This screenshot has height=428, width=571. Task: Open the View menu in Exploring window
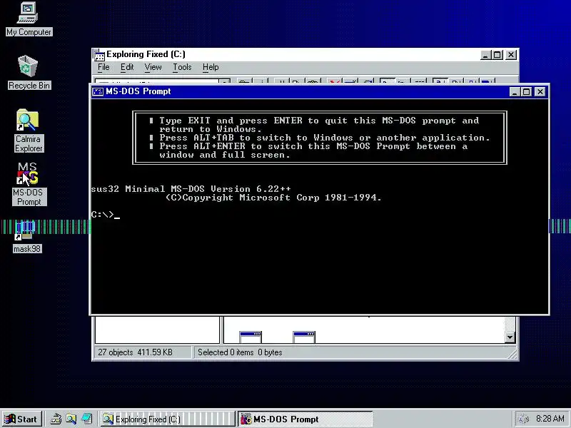[153, 67]
